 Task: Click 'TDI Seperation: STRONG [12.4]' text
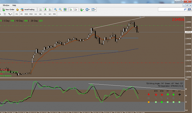[170, 86]
